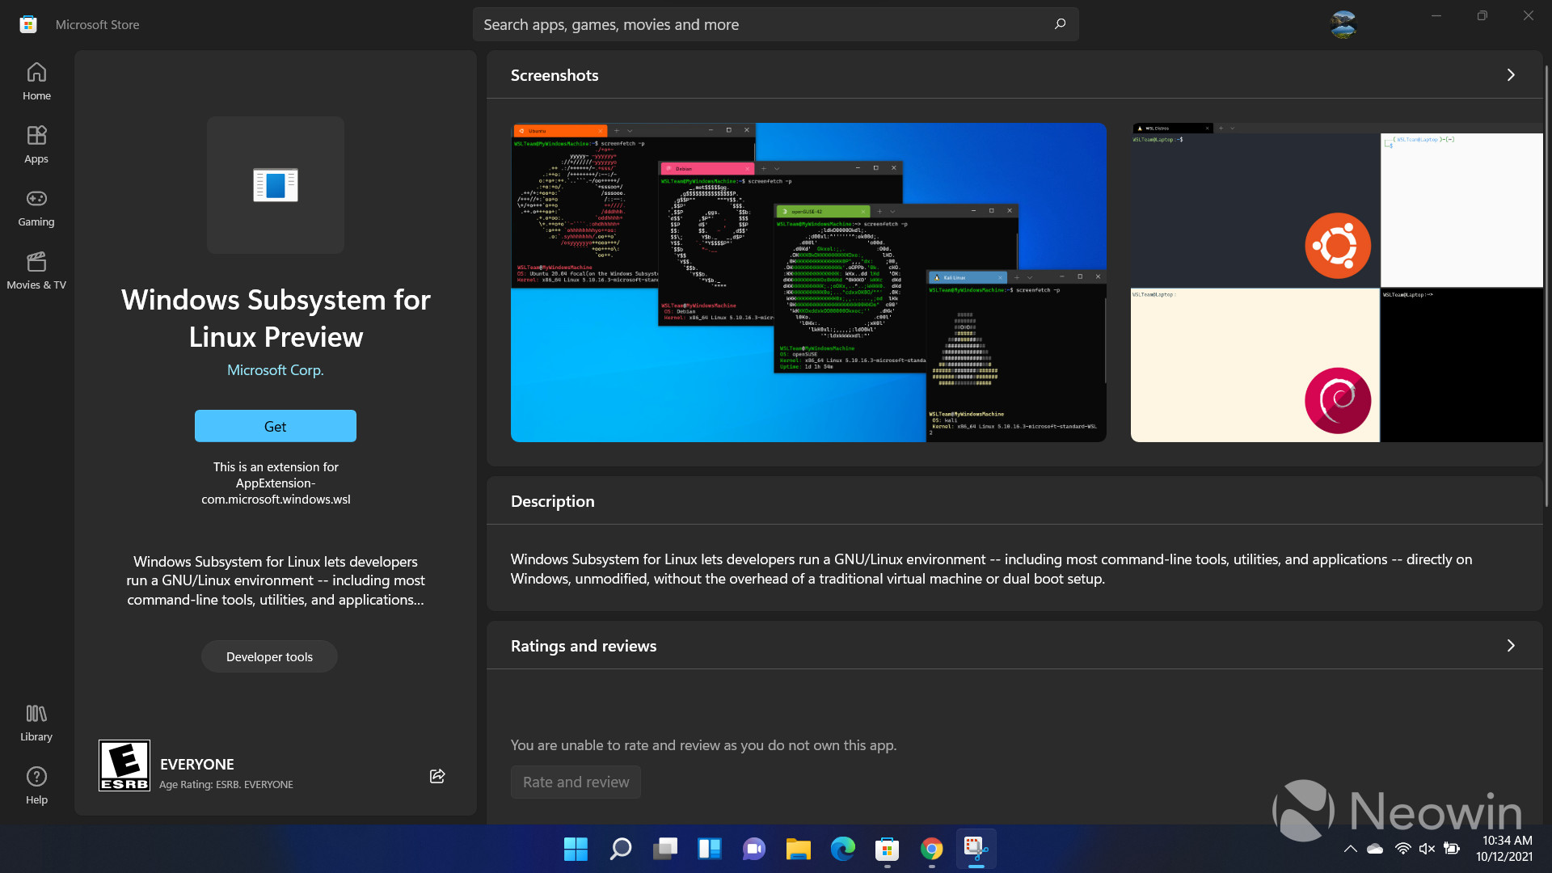The image size is (1552, 873).
Task: Click the share icon next to ESRB rating
Action: pos(436,775)
